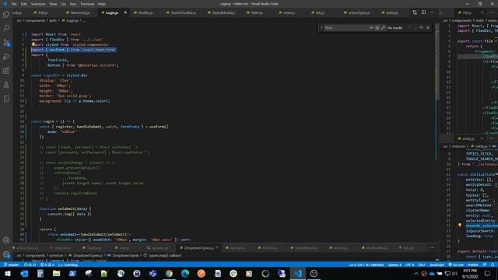This screenshot has height=280, width=498.
Task: Click UTF-8 encoding in status bar
Action: pos(410,264)
